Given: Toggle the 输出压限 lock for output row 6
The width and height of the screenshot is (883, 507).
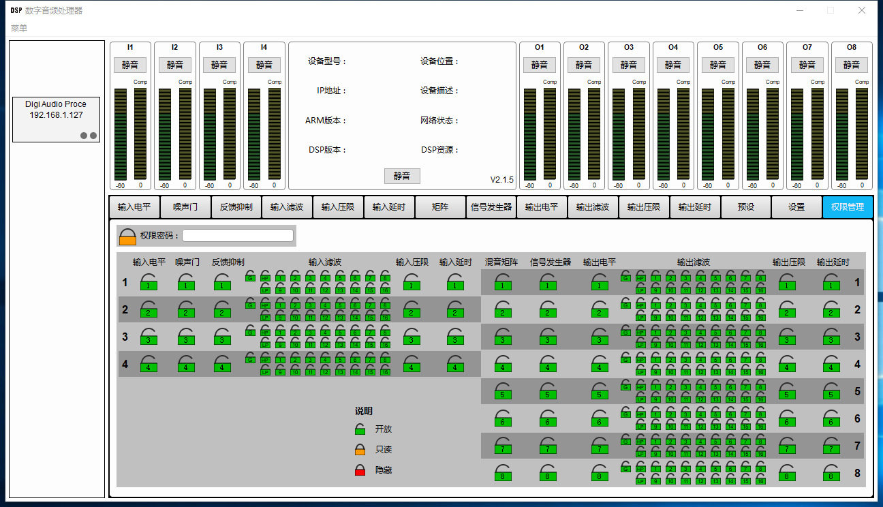Looking at the screenshot, I should (x=787, y=418).
